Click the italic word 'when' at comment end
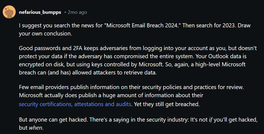This screenshot has width=264, height=134. pos(35,128)
